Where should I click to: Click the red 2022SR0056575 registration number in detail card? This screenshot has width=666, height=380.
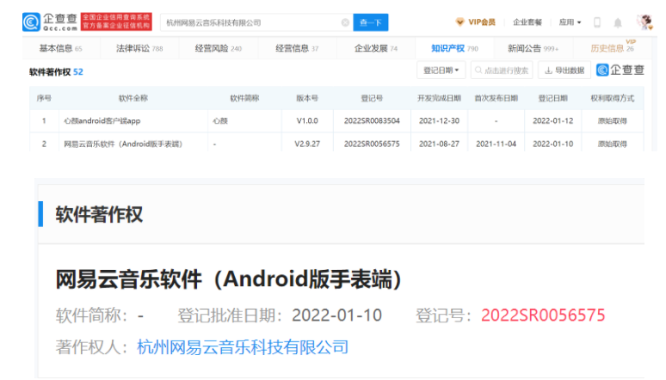click(543, 316)
